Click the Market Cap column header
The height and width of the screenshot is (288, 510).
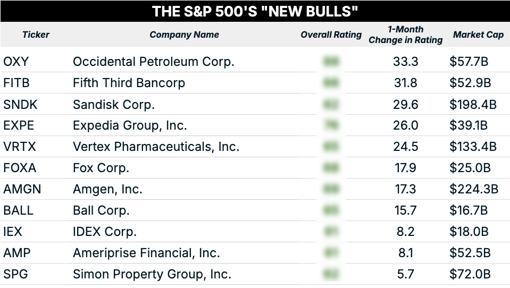(x=478, y=35)
